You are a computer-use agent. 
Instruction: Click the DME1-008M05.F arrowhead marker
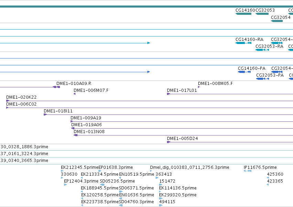click(199, 87)
